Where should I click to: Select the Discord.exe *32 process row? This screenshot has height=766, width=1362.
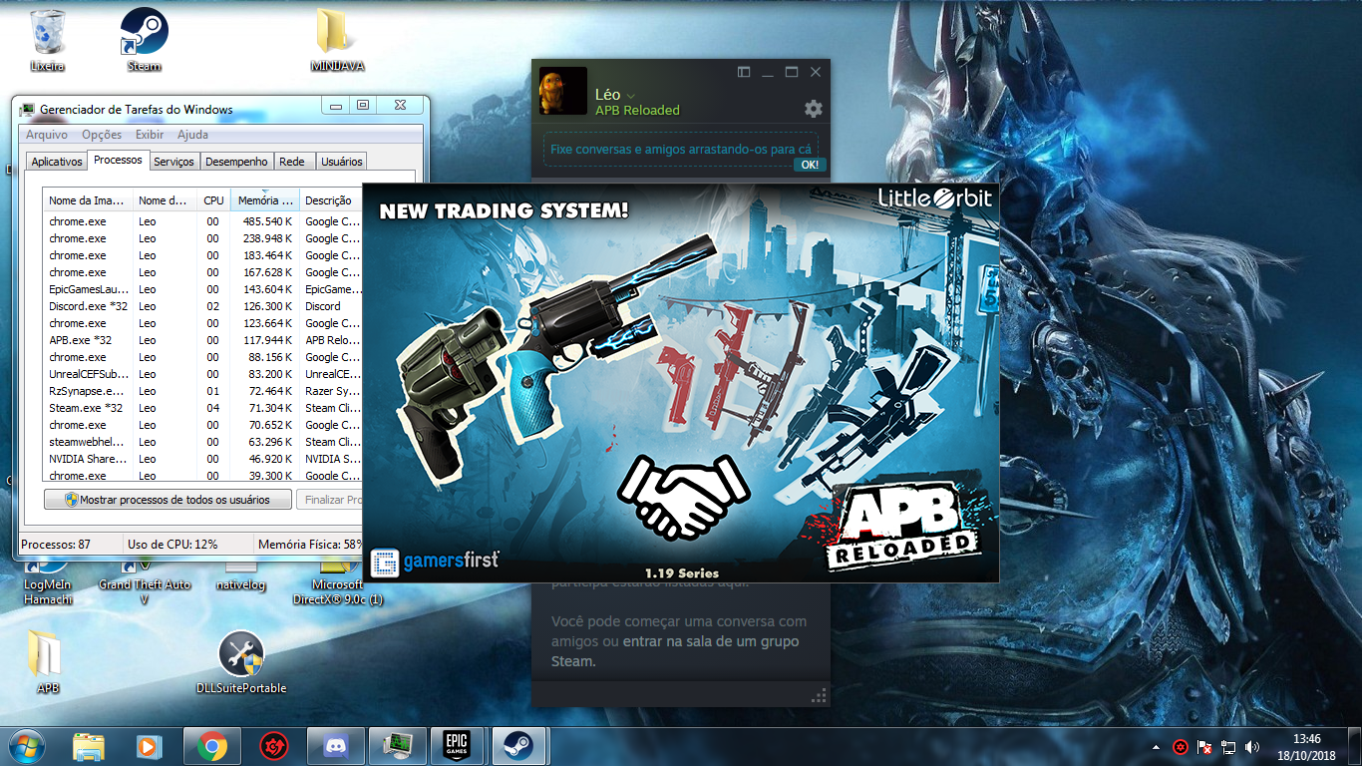pos(203,306)
